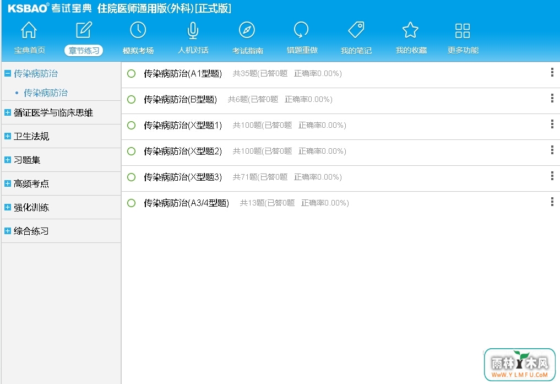Switch to the 人机对话 tab label
Viewport: 560px width, 384px height.
pos(193,50)
